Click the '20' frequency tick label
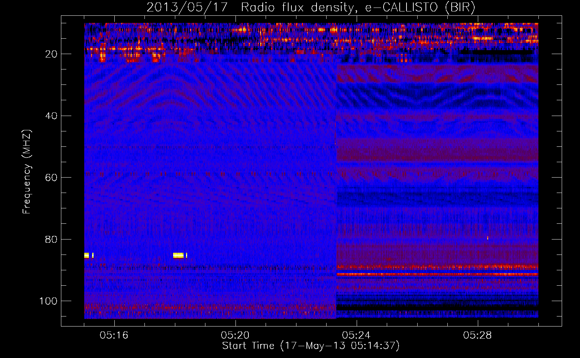Image resolution: width=580 pixels, height=358 pixels. [x=51, y=54]
